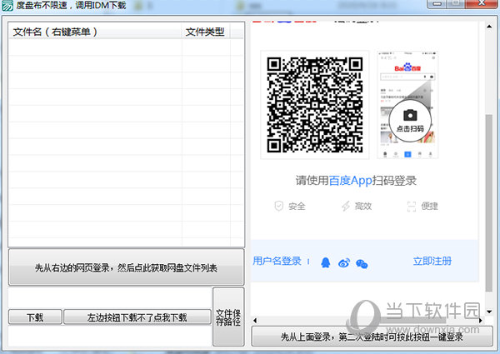
Task: Minimize the window
Action: tap(437, 4)
